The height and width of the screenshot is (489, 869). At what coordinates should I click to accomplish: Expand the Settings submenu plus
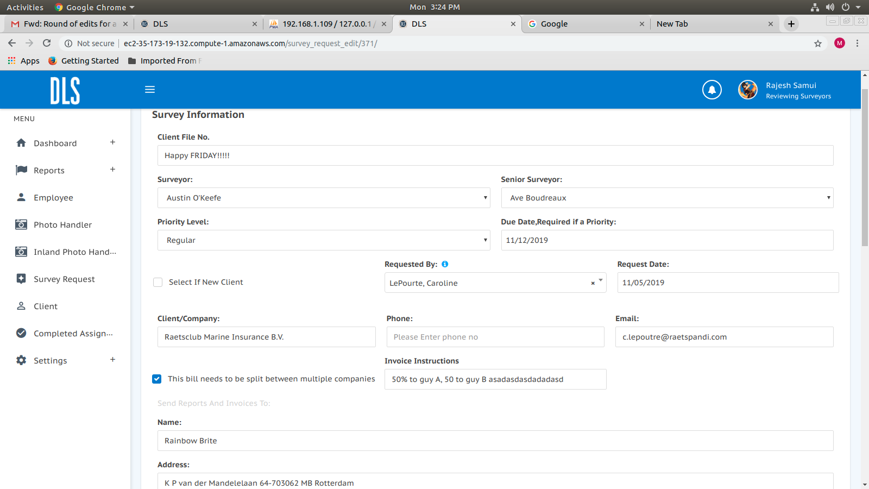click(x=112, y=360)
